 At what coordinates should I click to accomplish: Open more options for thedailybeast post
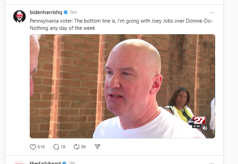(x=212, y=163)
